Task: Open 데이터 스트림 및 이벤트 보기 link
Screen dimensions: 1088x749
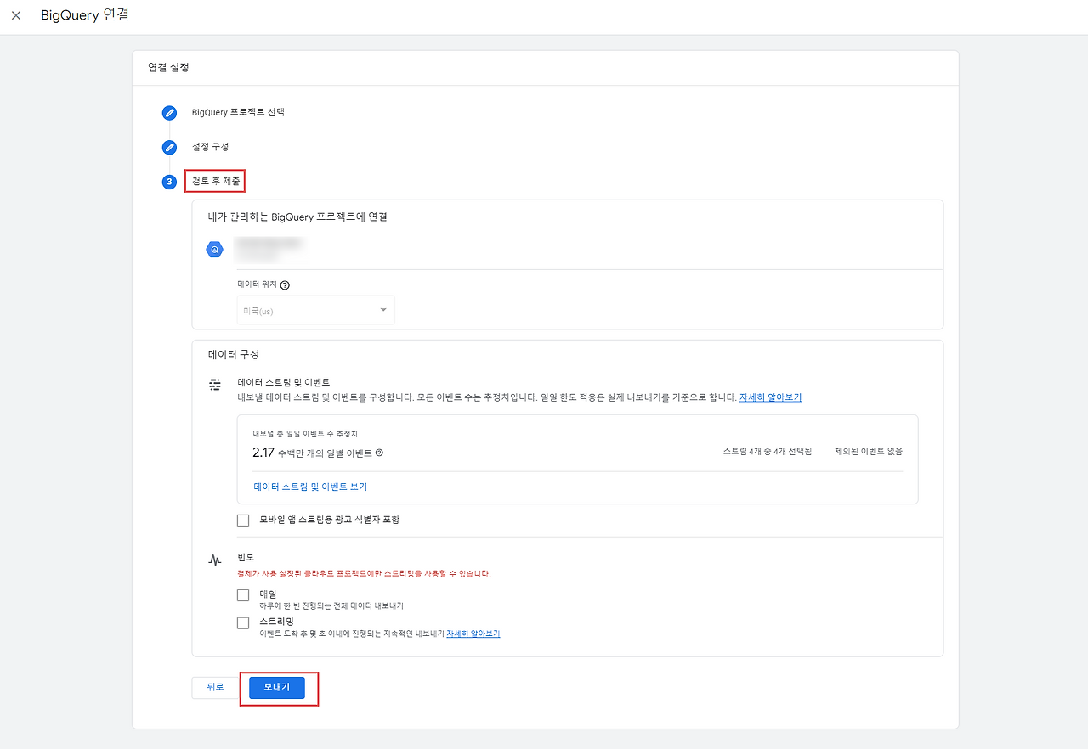Action: (310, 487)
